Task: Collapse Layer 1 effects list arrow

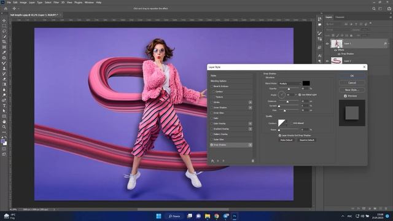Action: (389, 44)
